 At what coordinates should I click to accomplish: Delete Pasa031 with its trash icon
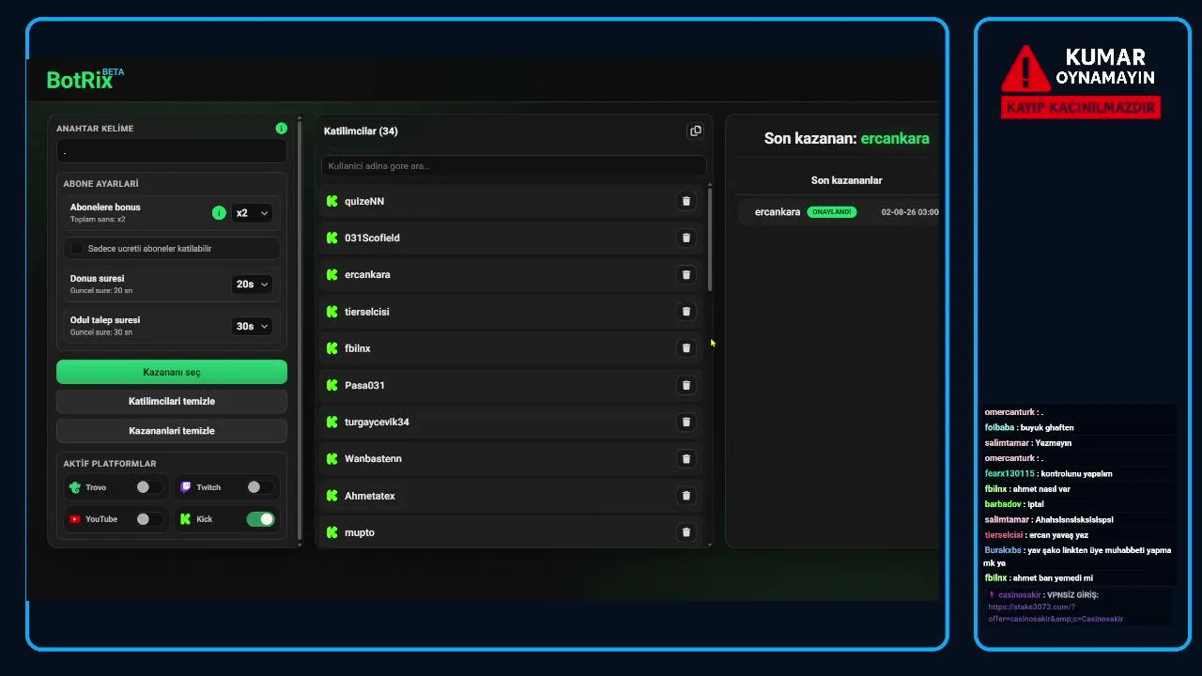coord(686,385)
